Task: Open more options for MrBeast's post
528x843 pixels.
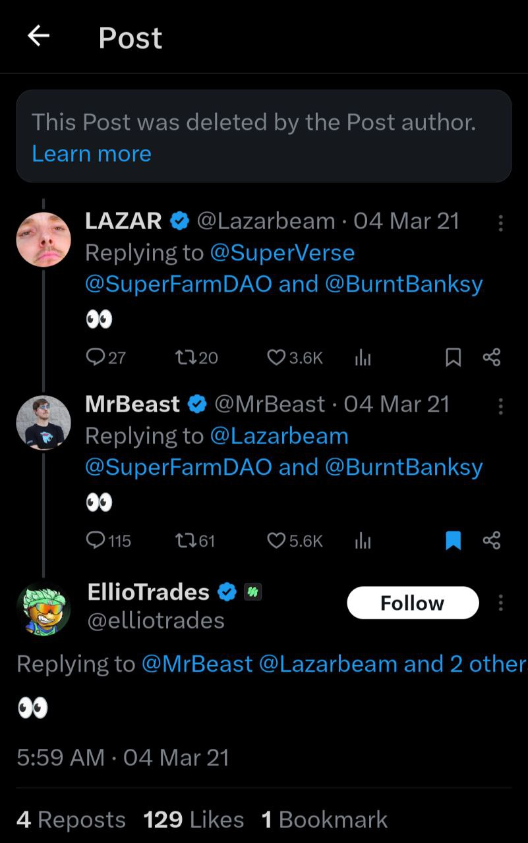Action: coord(500,406)
